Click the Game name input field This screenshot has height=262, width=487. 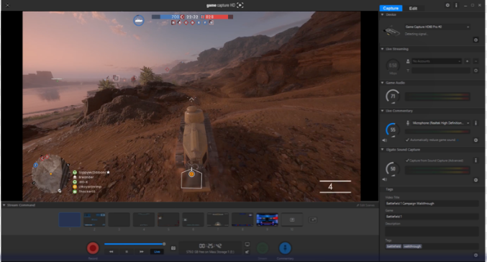click(x=432, y=217)
